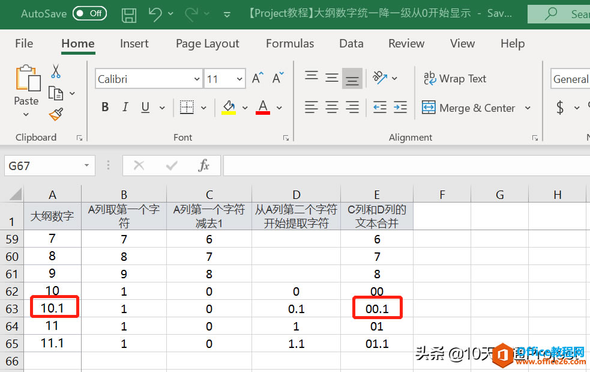Viewport: 590px width, 372px height.
Task: Click the Increase Font Size icon
Action: tap(257, 78)
